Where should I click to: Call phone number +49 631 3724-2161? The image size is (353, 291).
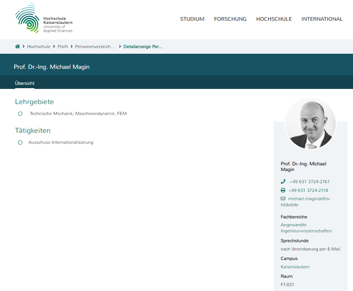pyautogui.click(x=310, y=182)
